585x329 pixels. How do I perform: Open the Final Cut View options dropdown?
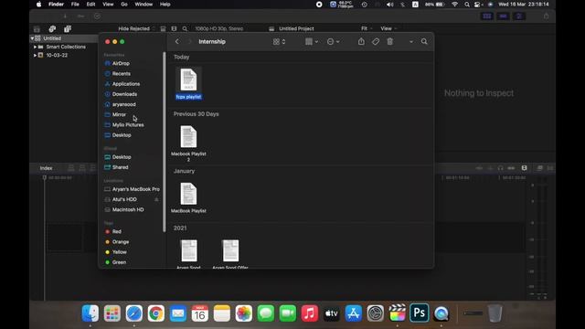coord(388,28)
